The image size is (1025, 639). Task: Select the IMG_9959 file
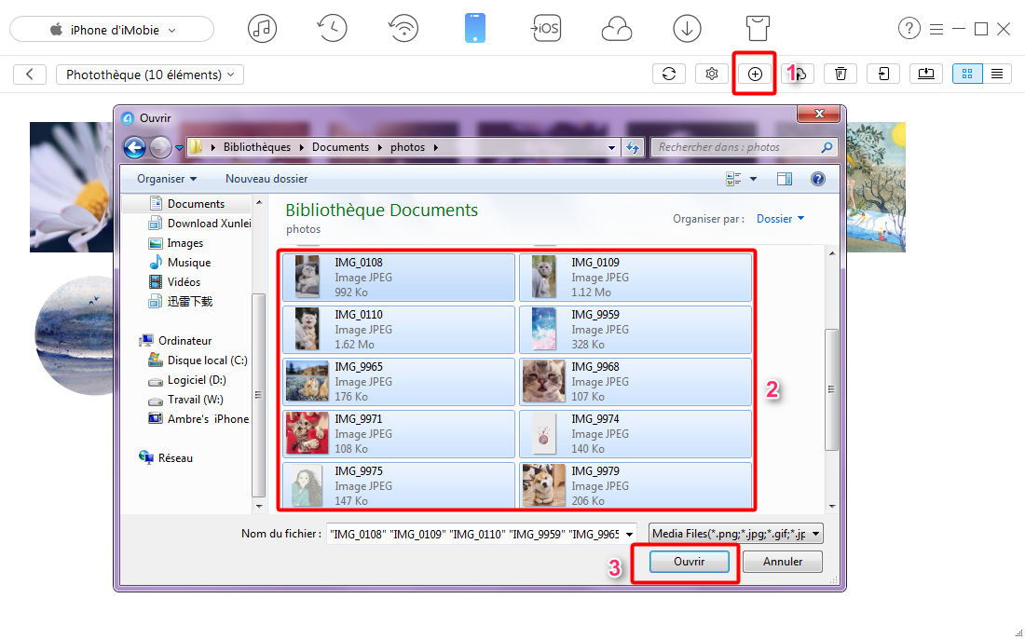[x=635, y=330]
